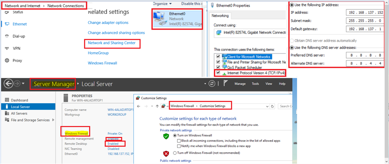Click the Server Manager refresh icon
Viewport: 389px width, 164px height.
click(x=212, y=84)
